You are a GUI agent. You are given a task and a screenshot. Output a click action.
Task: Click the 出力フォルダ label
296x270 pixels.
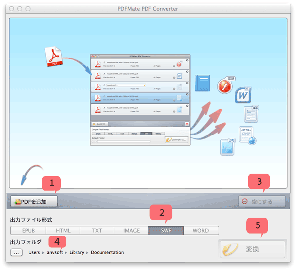tap(26, 242)
